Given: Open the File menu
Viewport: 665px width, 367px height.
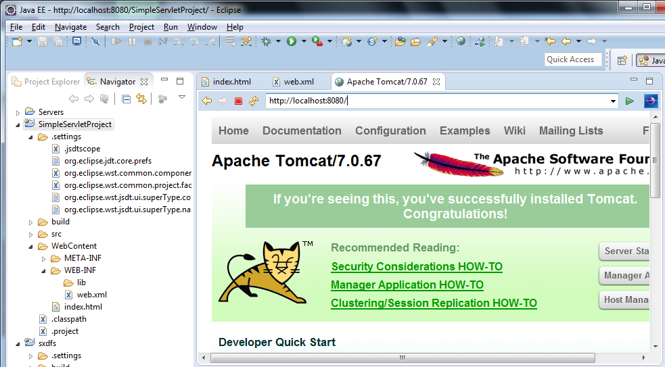Looking at the screenshot, I should tap(16, 27).
